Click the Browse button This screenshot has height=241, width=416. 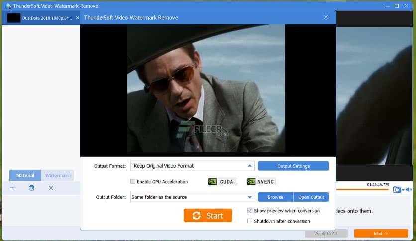275,197
